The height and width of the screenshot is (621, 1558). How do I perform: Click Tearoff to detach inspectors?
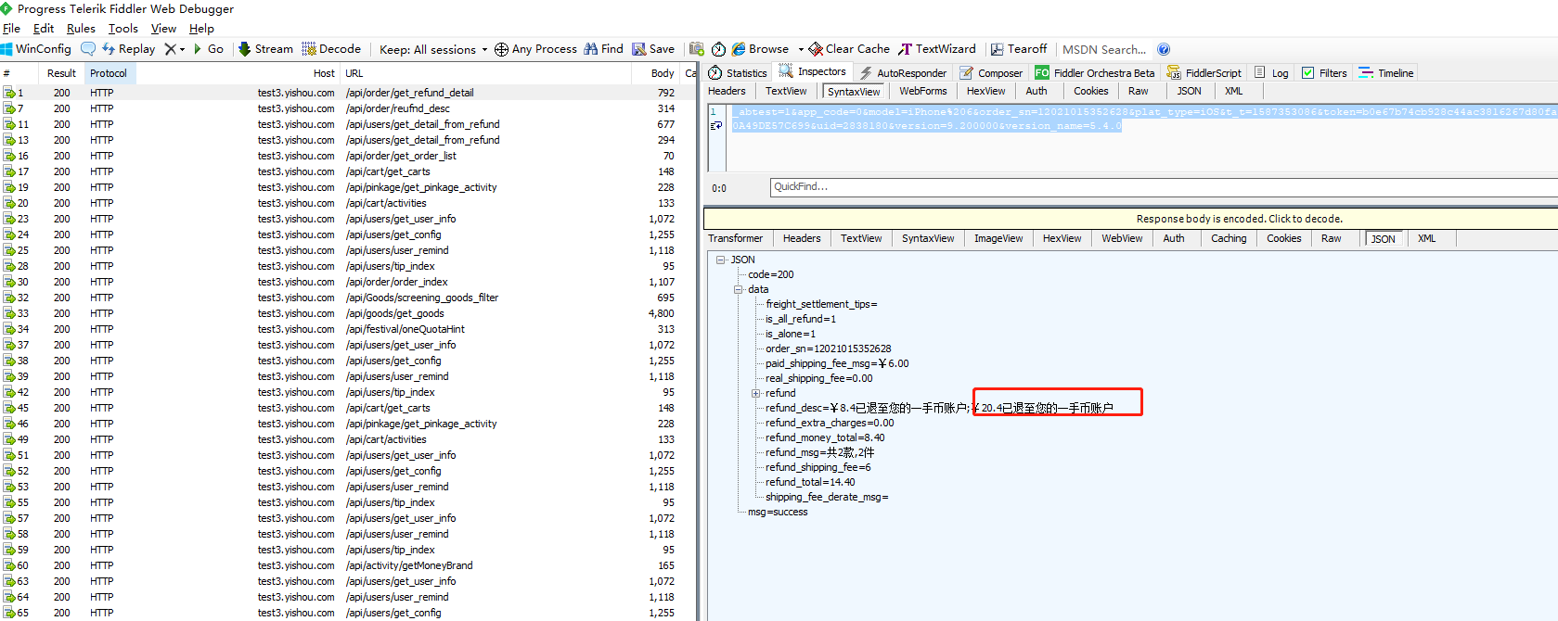1018,49
